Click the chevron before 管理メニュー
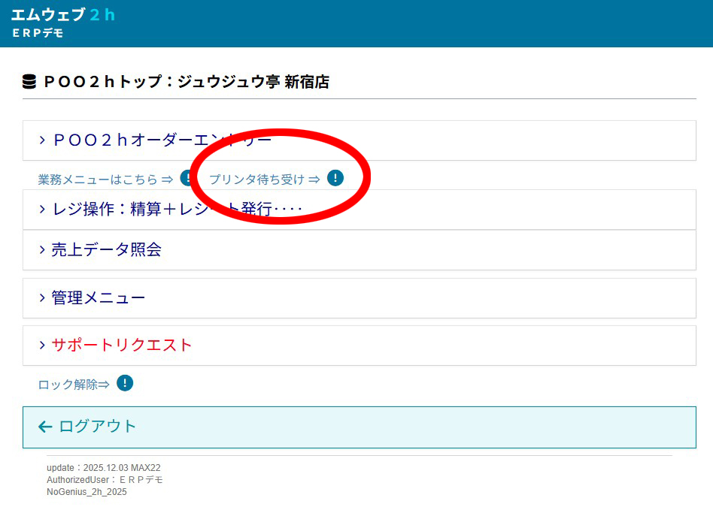713x510 pixels. (x=42, y=298)
